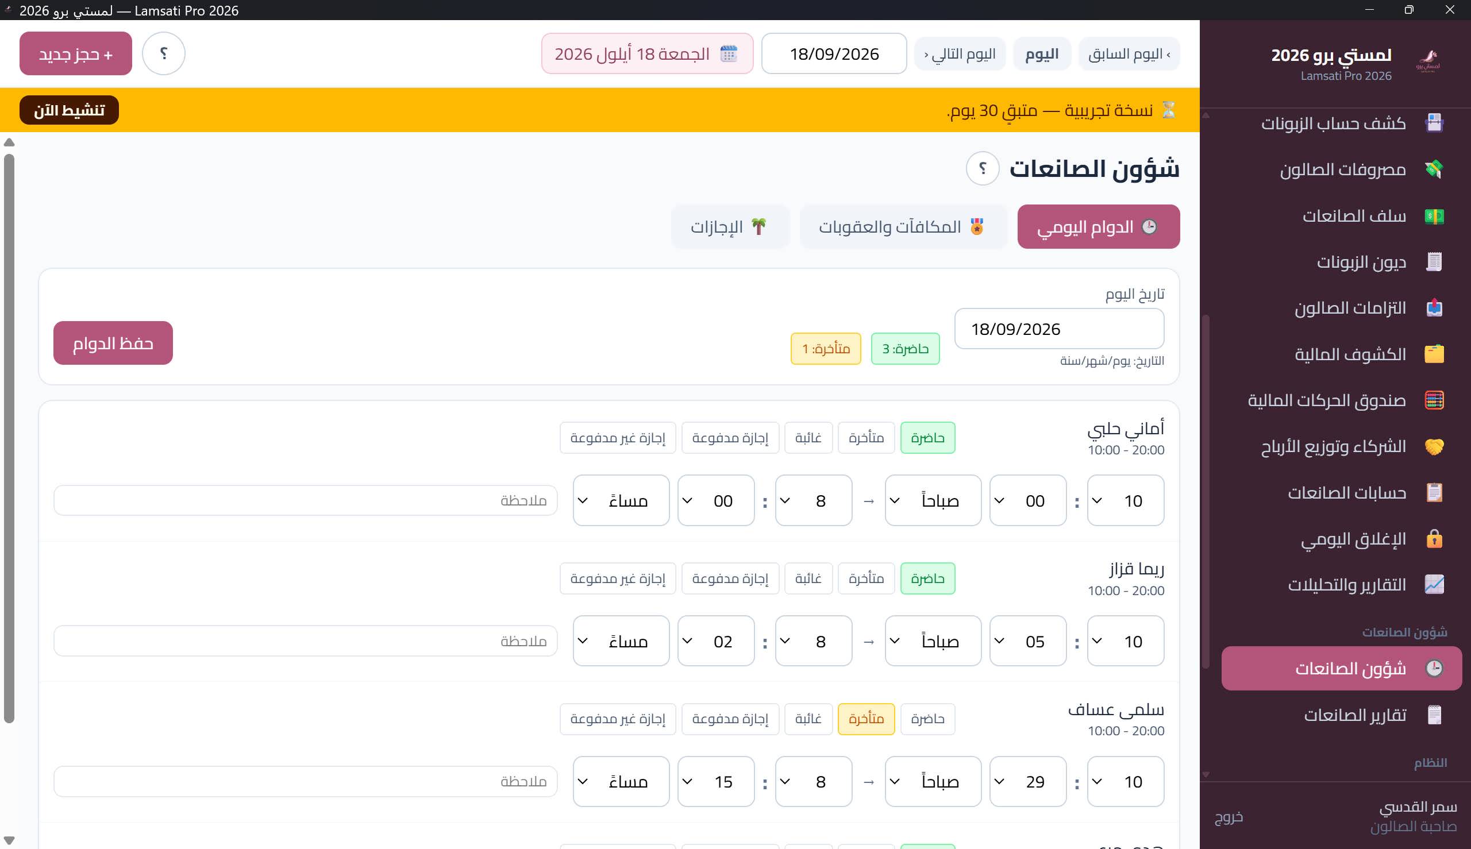Image resolution: width=1471 pixels, height=849 pixels.
Task: Mark أماني حلبي as غائبة
Action: [808, 438]
